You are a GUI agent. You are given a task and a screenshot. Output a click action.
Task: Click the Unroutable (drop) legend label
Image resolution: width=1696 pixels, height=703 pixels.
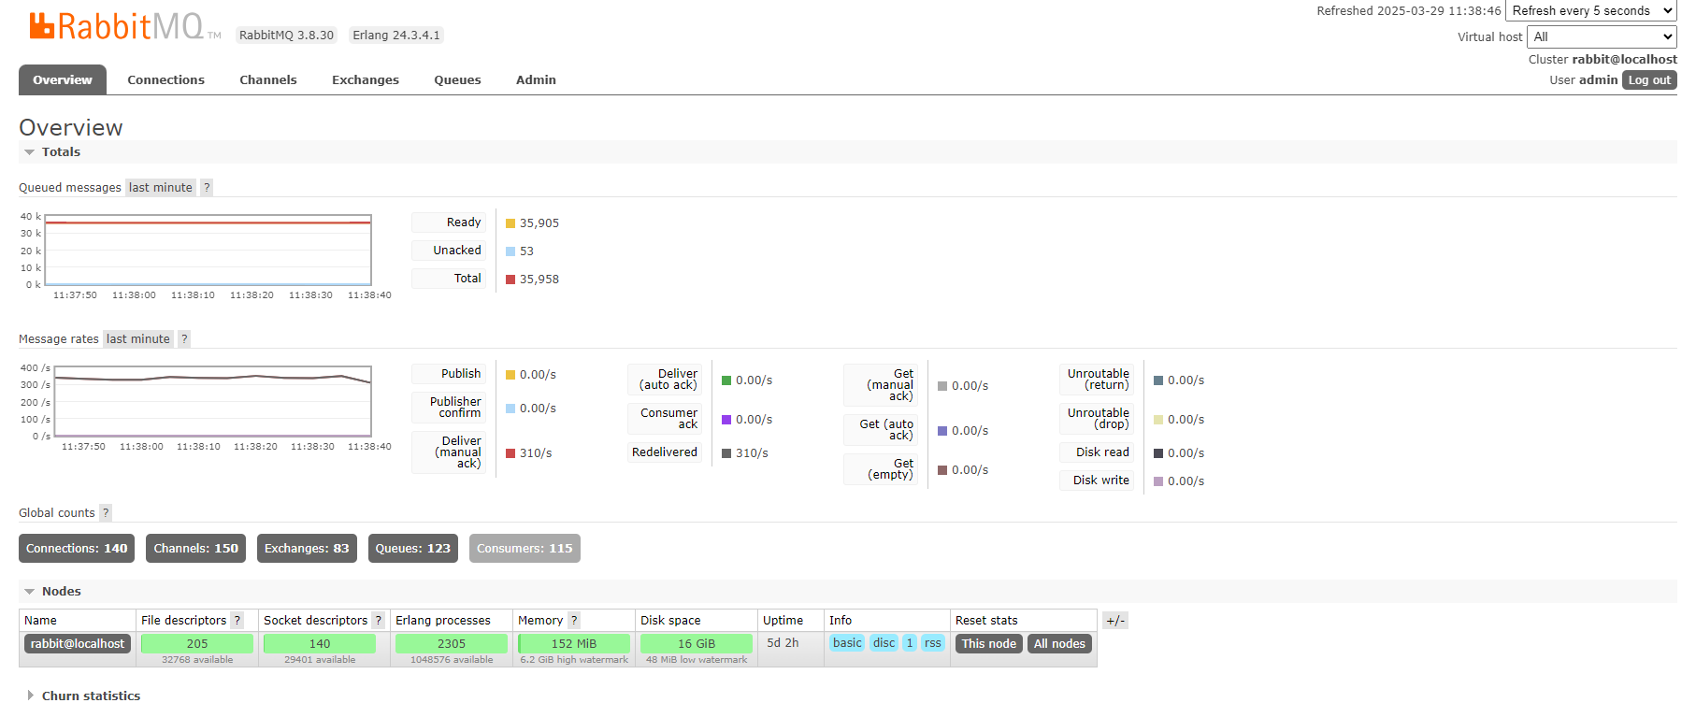pyautogui.click(x=1098, y=419)
